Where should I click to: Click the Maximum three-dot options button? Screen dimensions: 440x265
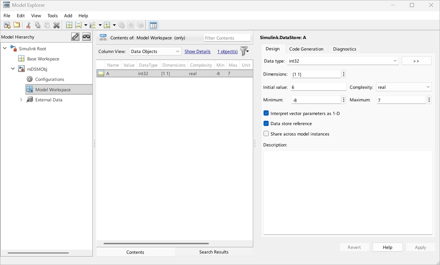click(429, 100)
